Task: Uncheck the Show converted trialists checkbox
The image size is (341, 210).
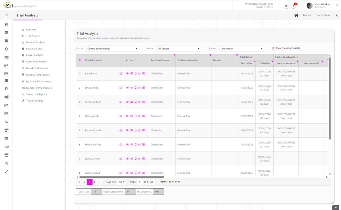Action: pos(273,48)
